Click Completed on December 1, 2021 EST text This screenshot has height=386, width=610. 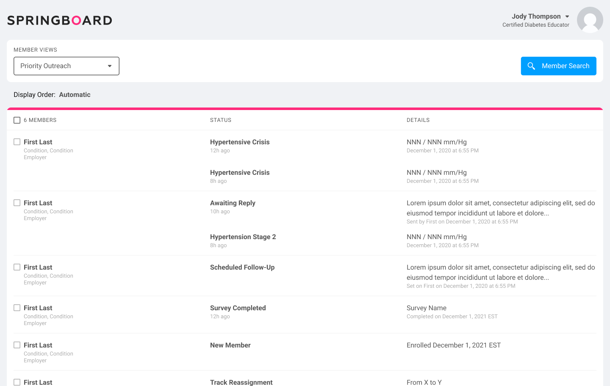pos(452,317)
